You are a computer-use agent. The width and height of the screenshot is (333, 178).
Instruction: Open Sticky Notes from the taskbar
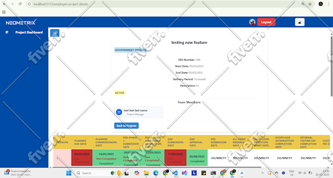tap(203, 173)
